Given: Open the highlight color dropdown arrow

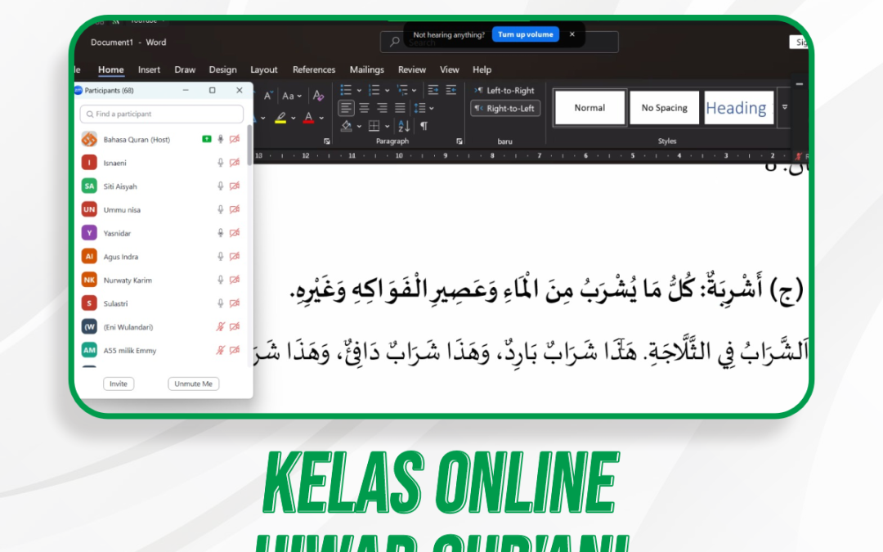Looking at the screenshot, I should [x=293, y=119].
